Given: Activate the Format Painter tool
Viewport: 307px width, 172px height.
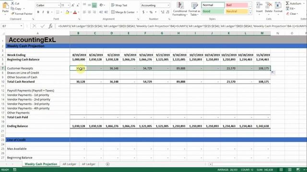Looking at the screenshot, I should (22, 14).
